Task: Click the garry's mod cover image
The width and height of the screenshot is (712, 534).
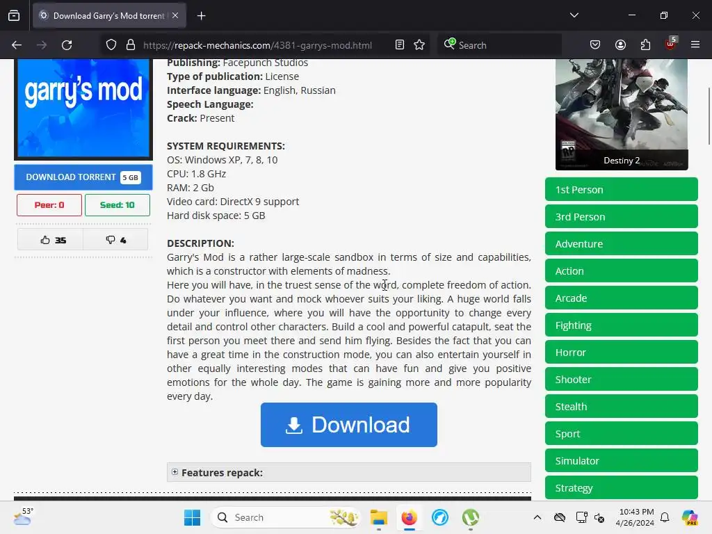Action: click(x=83, y=109)
